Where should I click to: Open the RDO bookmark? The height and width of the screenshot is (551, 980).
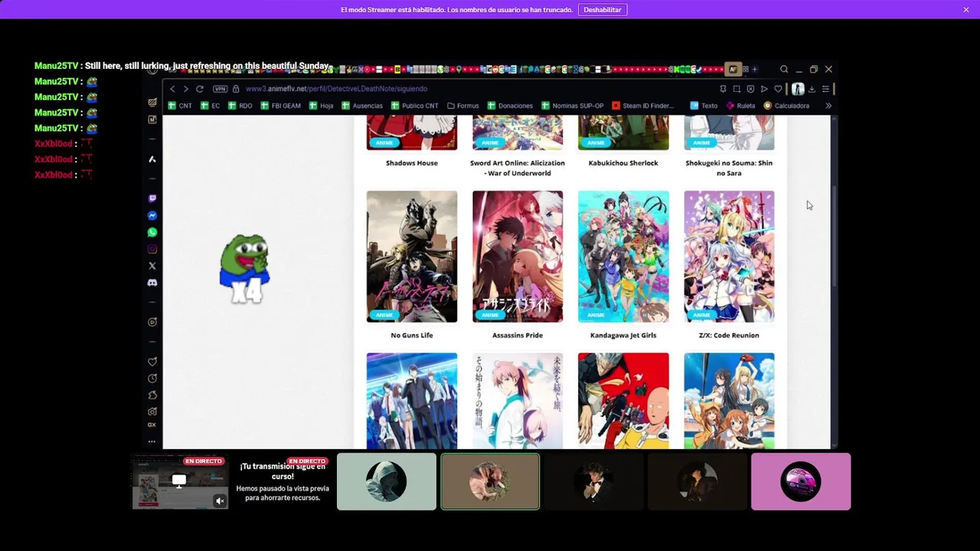[240, 106]
